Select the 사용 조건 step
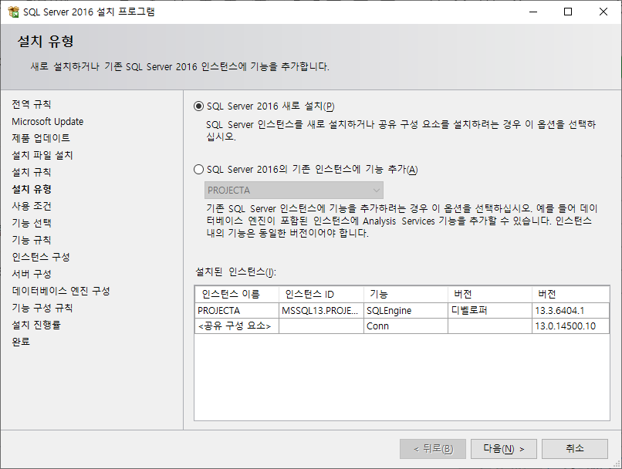This screenshot has height=469, width=622. pyautogui.click(x=32, y=206)
